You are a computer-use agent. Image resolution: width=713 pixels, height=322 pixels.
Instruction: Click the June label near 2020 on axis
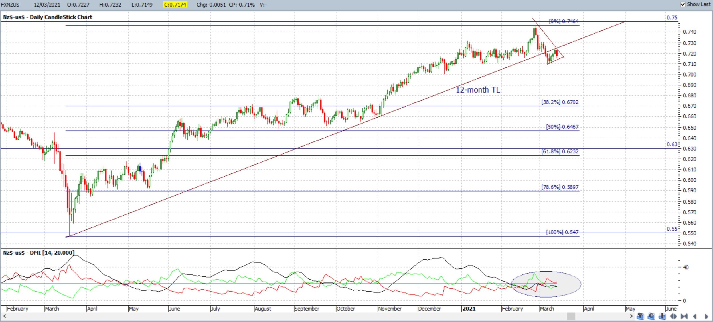click(174, 309)
